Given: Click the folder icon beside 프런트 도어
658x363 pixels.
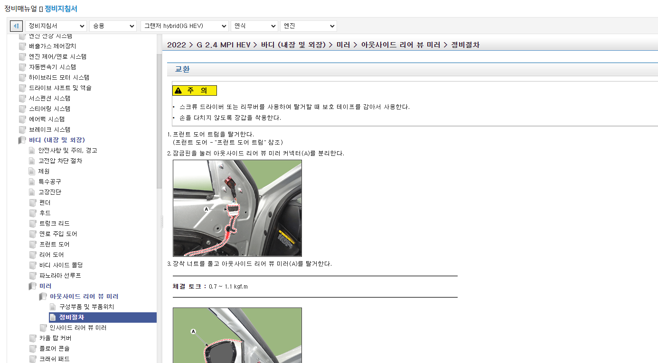Looking at the screenshot, I should 32,244.
